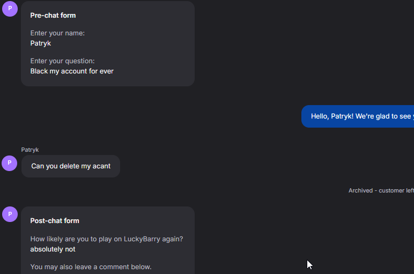Image resolution: width=414 pixels, height=274 pixels.
Task: Click the Patryk sender name above message
Action: [x=30, y=150]
